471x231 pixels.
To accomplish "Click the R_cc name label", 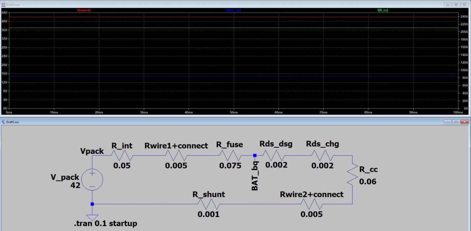I will (368, 170).
